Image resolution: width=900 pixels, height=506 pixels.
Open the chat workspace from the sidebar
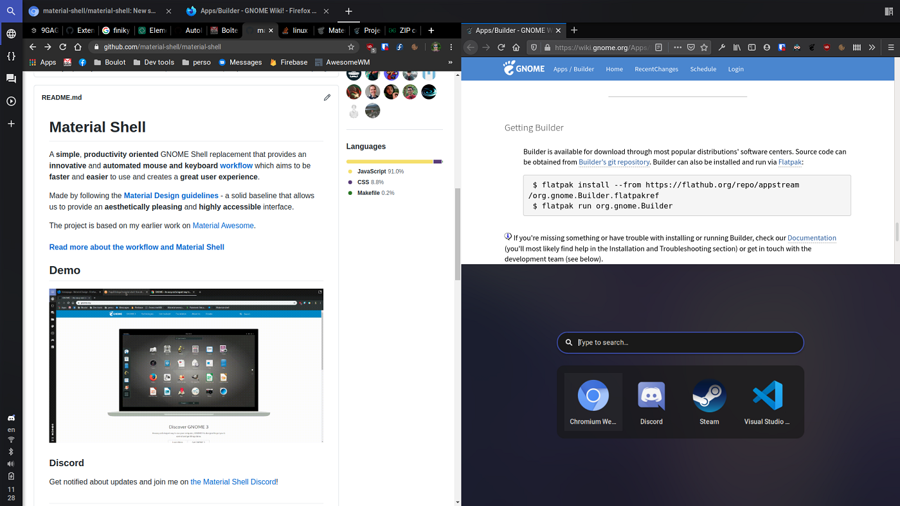[x=11, y=78]
